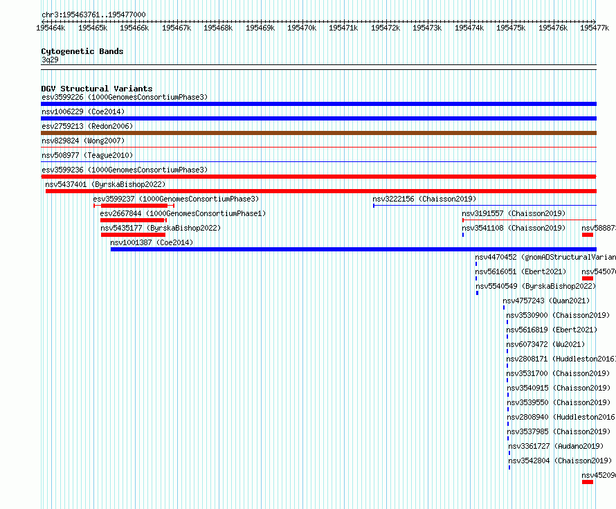This screenshot has width=616, height=509.
Task: Click the chr3:195463761..195477000 region label
Action: (93, 15)
